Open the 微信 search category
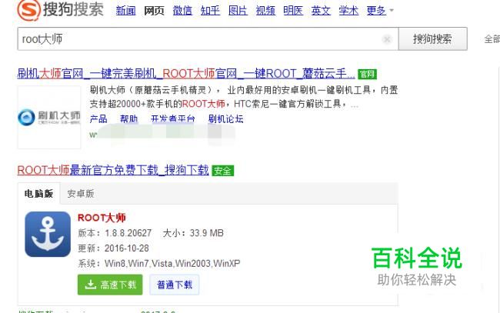Viewport: 500px width, 313px height. click(182, 11)
